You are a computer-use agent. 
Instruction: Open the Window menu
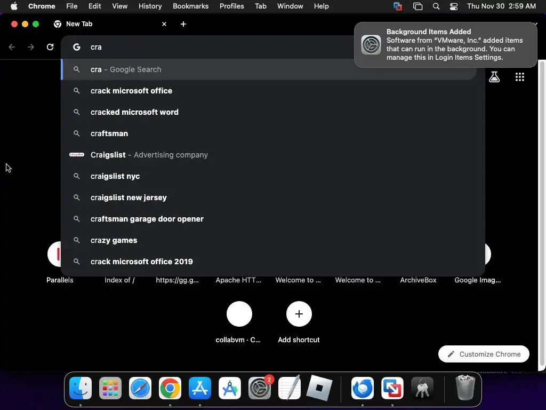[x=290, y=6]
